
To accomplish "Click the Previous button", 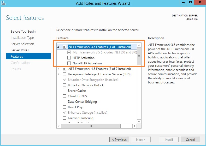I will pyautogui.click(x=119, y=139).
